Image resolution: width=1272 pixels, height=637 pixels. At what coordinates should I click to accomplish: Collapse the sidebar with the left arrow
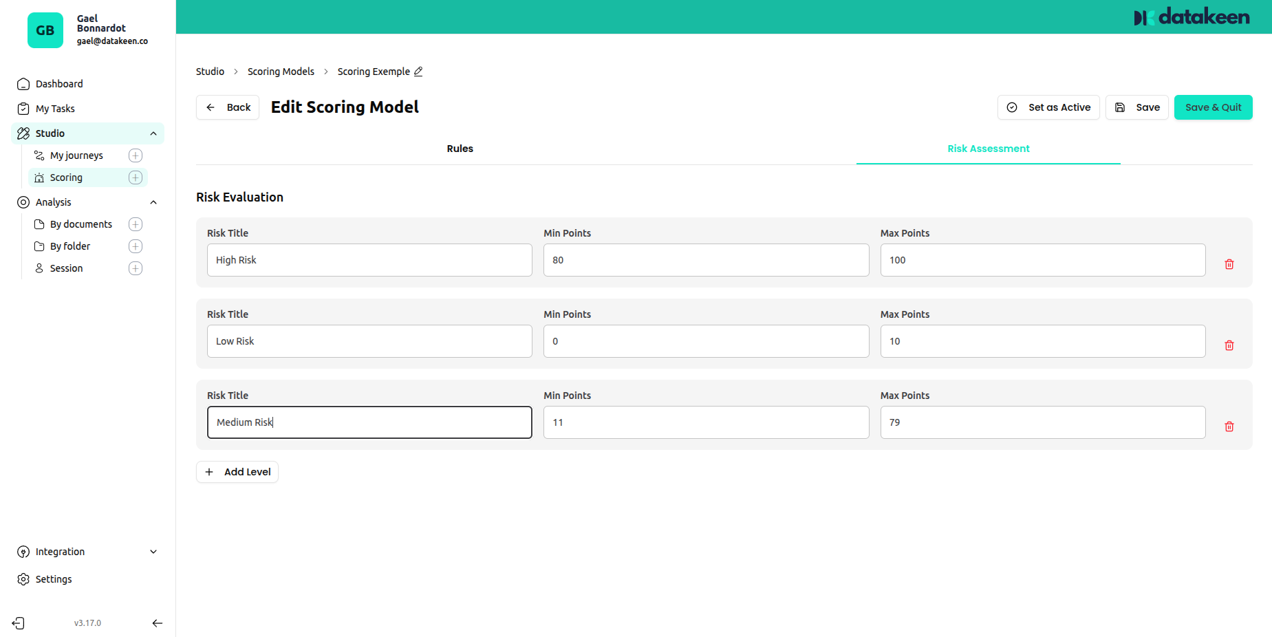[x=157, y=623]
